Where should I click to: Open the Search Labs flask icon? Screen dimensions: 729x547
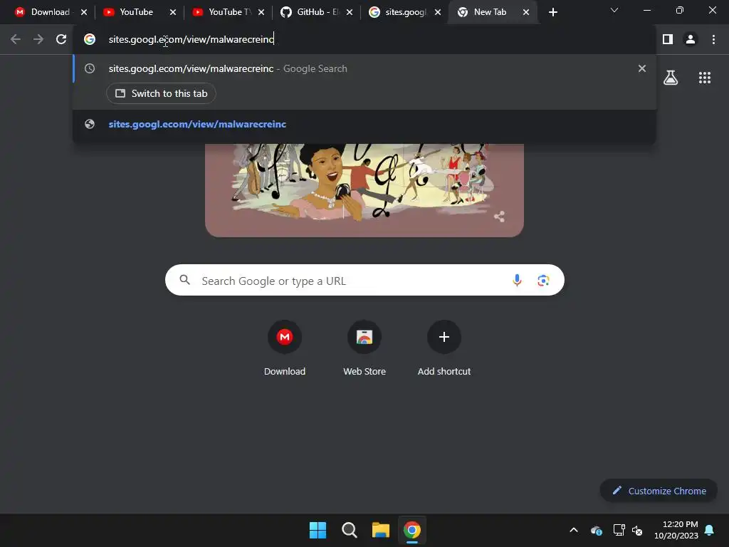click(671, 78)
